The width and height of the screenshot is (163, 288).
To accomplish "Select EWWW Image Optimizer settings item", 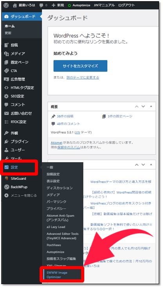I will 57,275.
